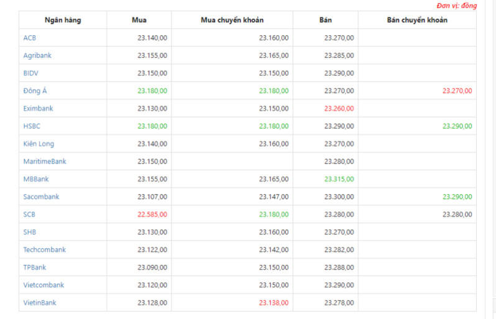Select Agribank's Mua chuyển khoản 23.165,00

click(x=273, y=56)
